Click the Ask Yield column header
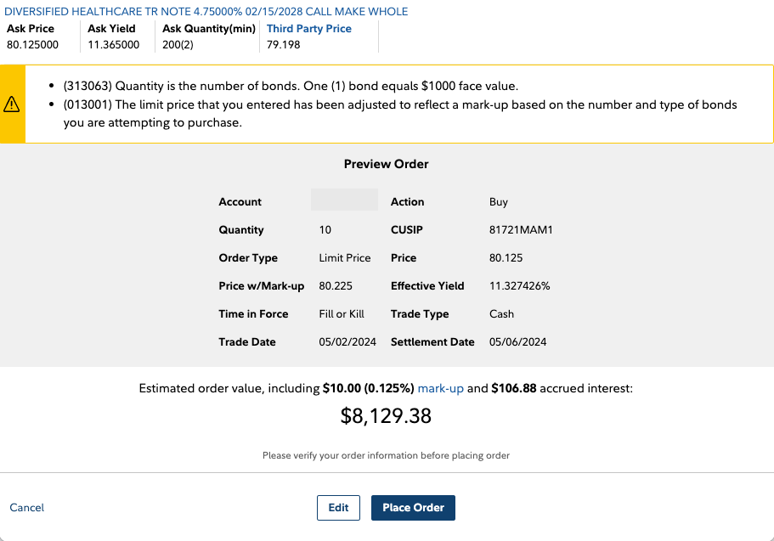Image resolution: width=774 pixels, height=541 pixels. pos(111,29)
